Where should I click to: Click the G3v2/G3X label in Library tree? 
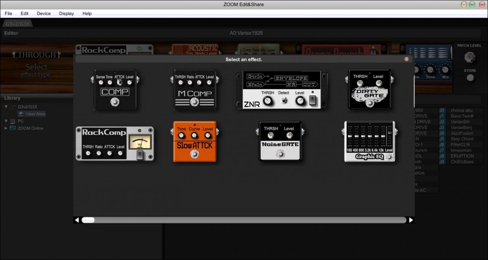[x=27, y=107]
